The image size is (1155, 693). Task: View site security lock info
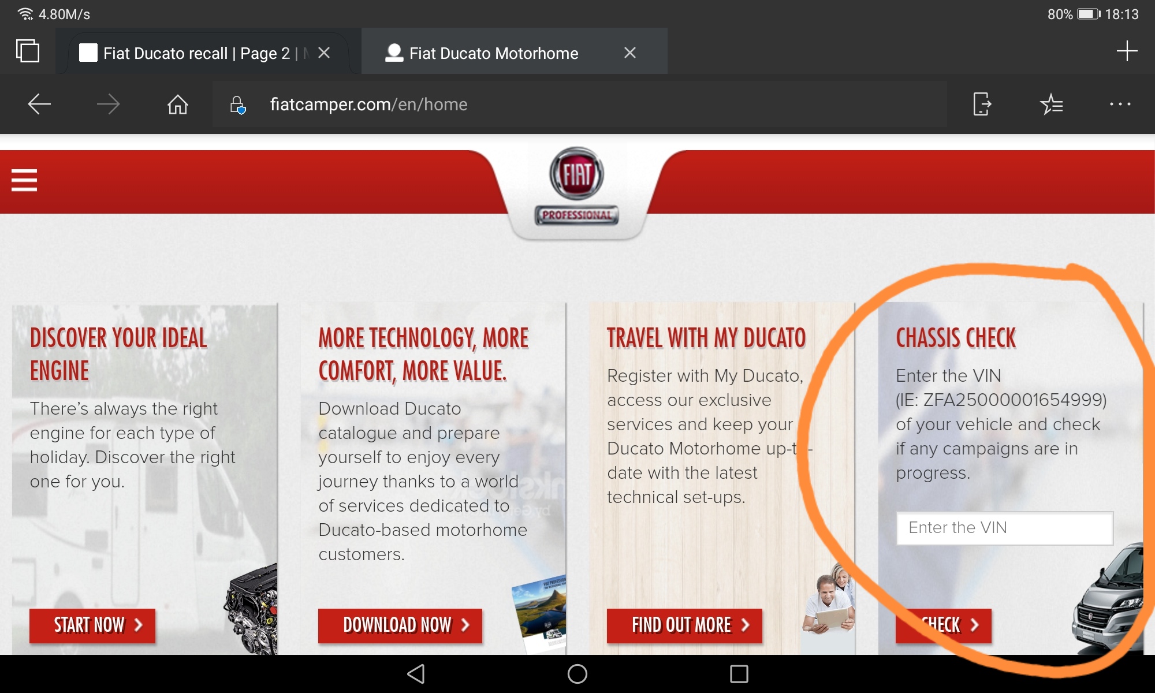(x=237, y=105)
